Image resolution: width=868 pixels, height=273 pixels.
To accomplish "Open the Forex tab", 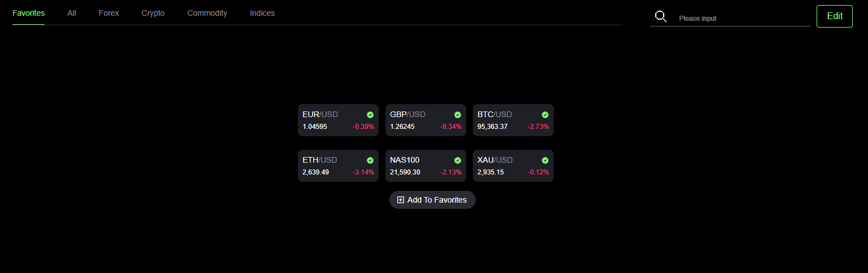I will point(109,13).
